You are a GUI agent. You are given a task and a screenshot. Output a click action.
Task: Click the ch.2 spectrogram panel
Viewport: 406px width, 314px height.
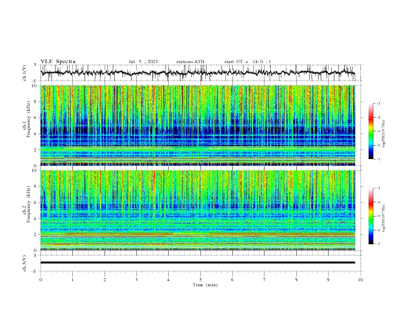(197, 210)
